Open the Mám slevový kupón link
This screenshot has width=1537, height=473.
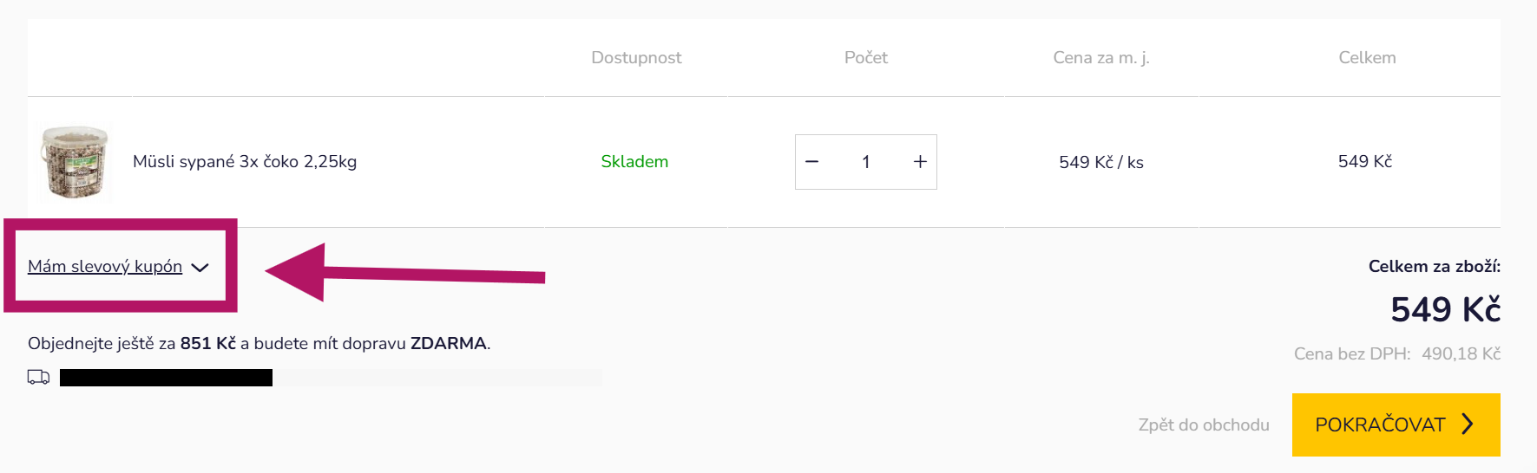click(105, 267)
